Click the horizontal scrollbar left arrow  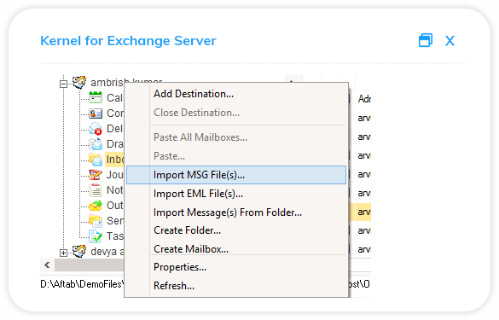(47, 265)
